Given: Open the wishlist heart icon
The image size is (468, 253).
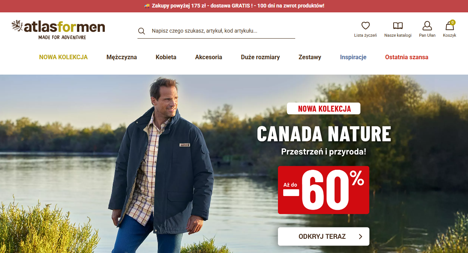Looking at the screenshot, I should (x=365, y=25).
